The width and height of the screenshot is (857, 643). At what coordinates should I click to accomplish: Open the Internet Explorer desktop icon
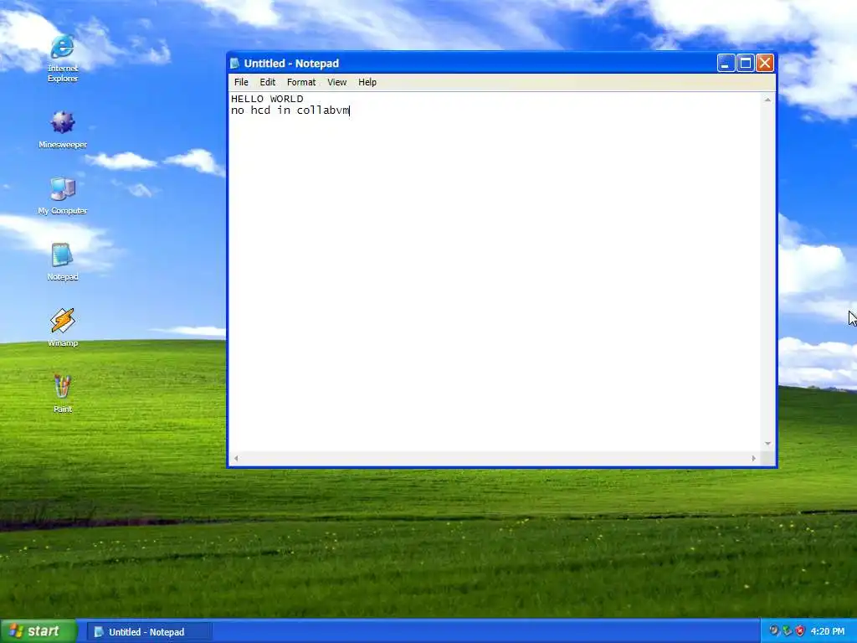coord(62,58)
